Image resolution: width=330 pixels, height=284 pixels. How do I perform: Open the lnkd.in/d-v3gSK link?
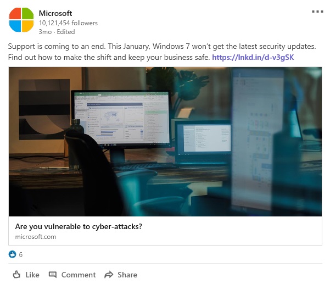click(x=253, y=57)
